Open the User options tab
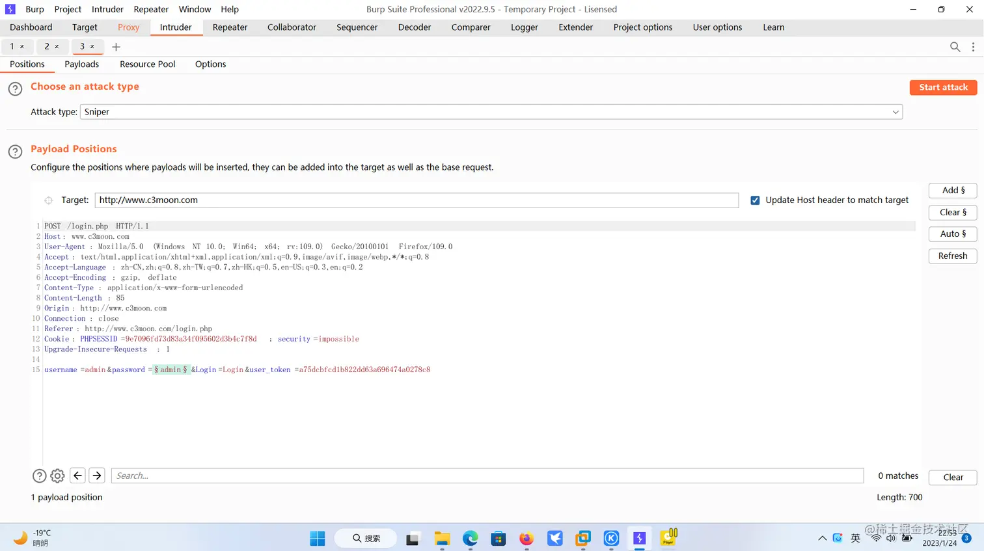Viewport: 984px width, 551px height. coord(717,27)
